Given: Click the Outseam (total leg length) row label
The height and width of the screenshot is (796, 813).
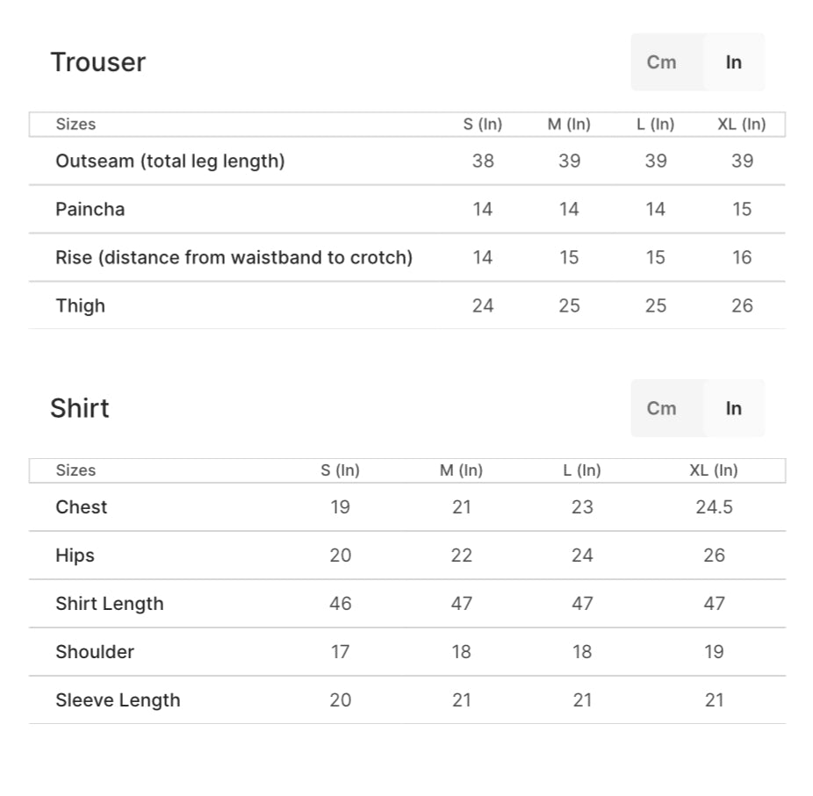Looking at the screenshot, I should (x=170, y=161).
